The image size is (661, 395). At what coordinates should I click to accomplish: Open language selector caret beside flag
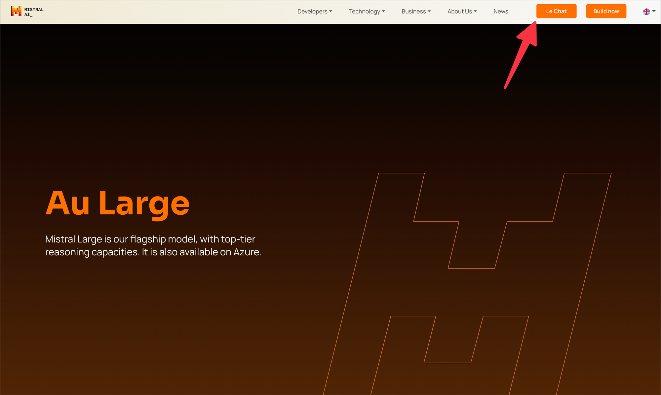click(654, 11)
